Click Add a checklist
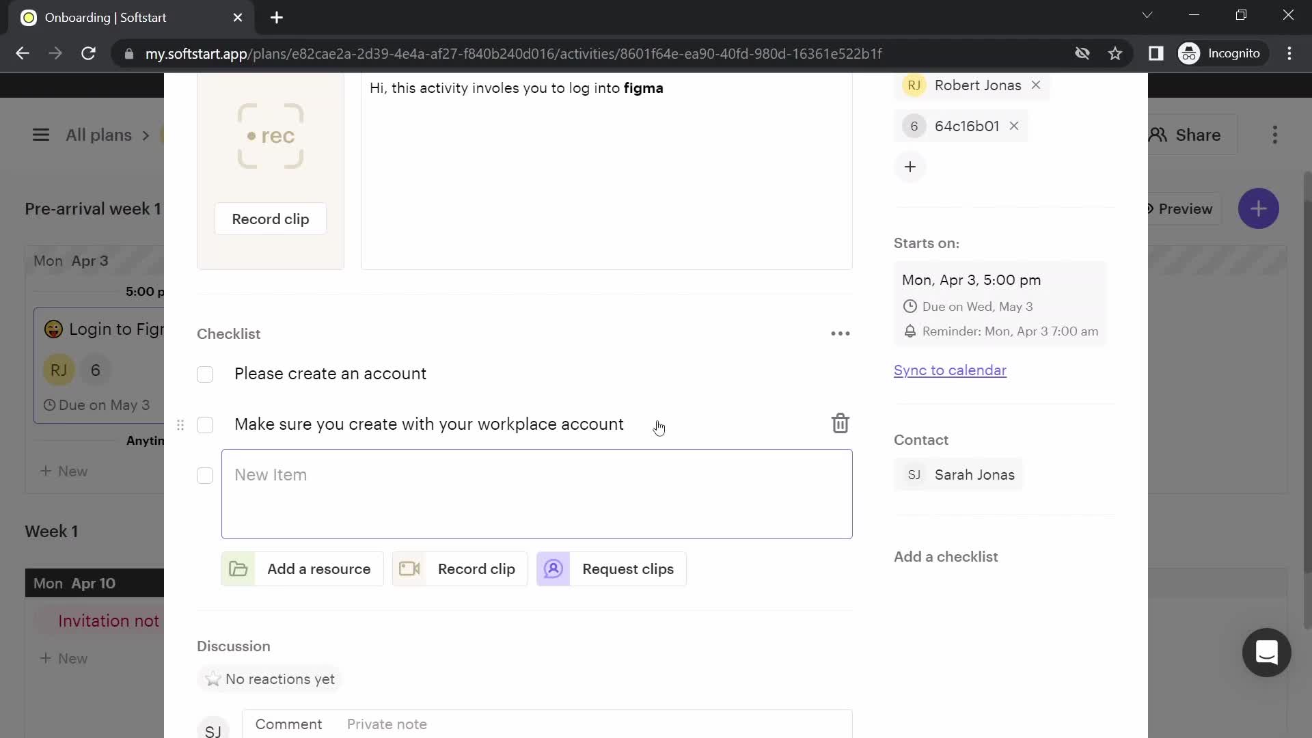The image size is (1312, 738). 946,557
